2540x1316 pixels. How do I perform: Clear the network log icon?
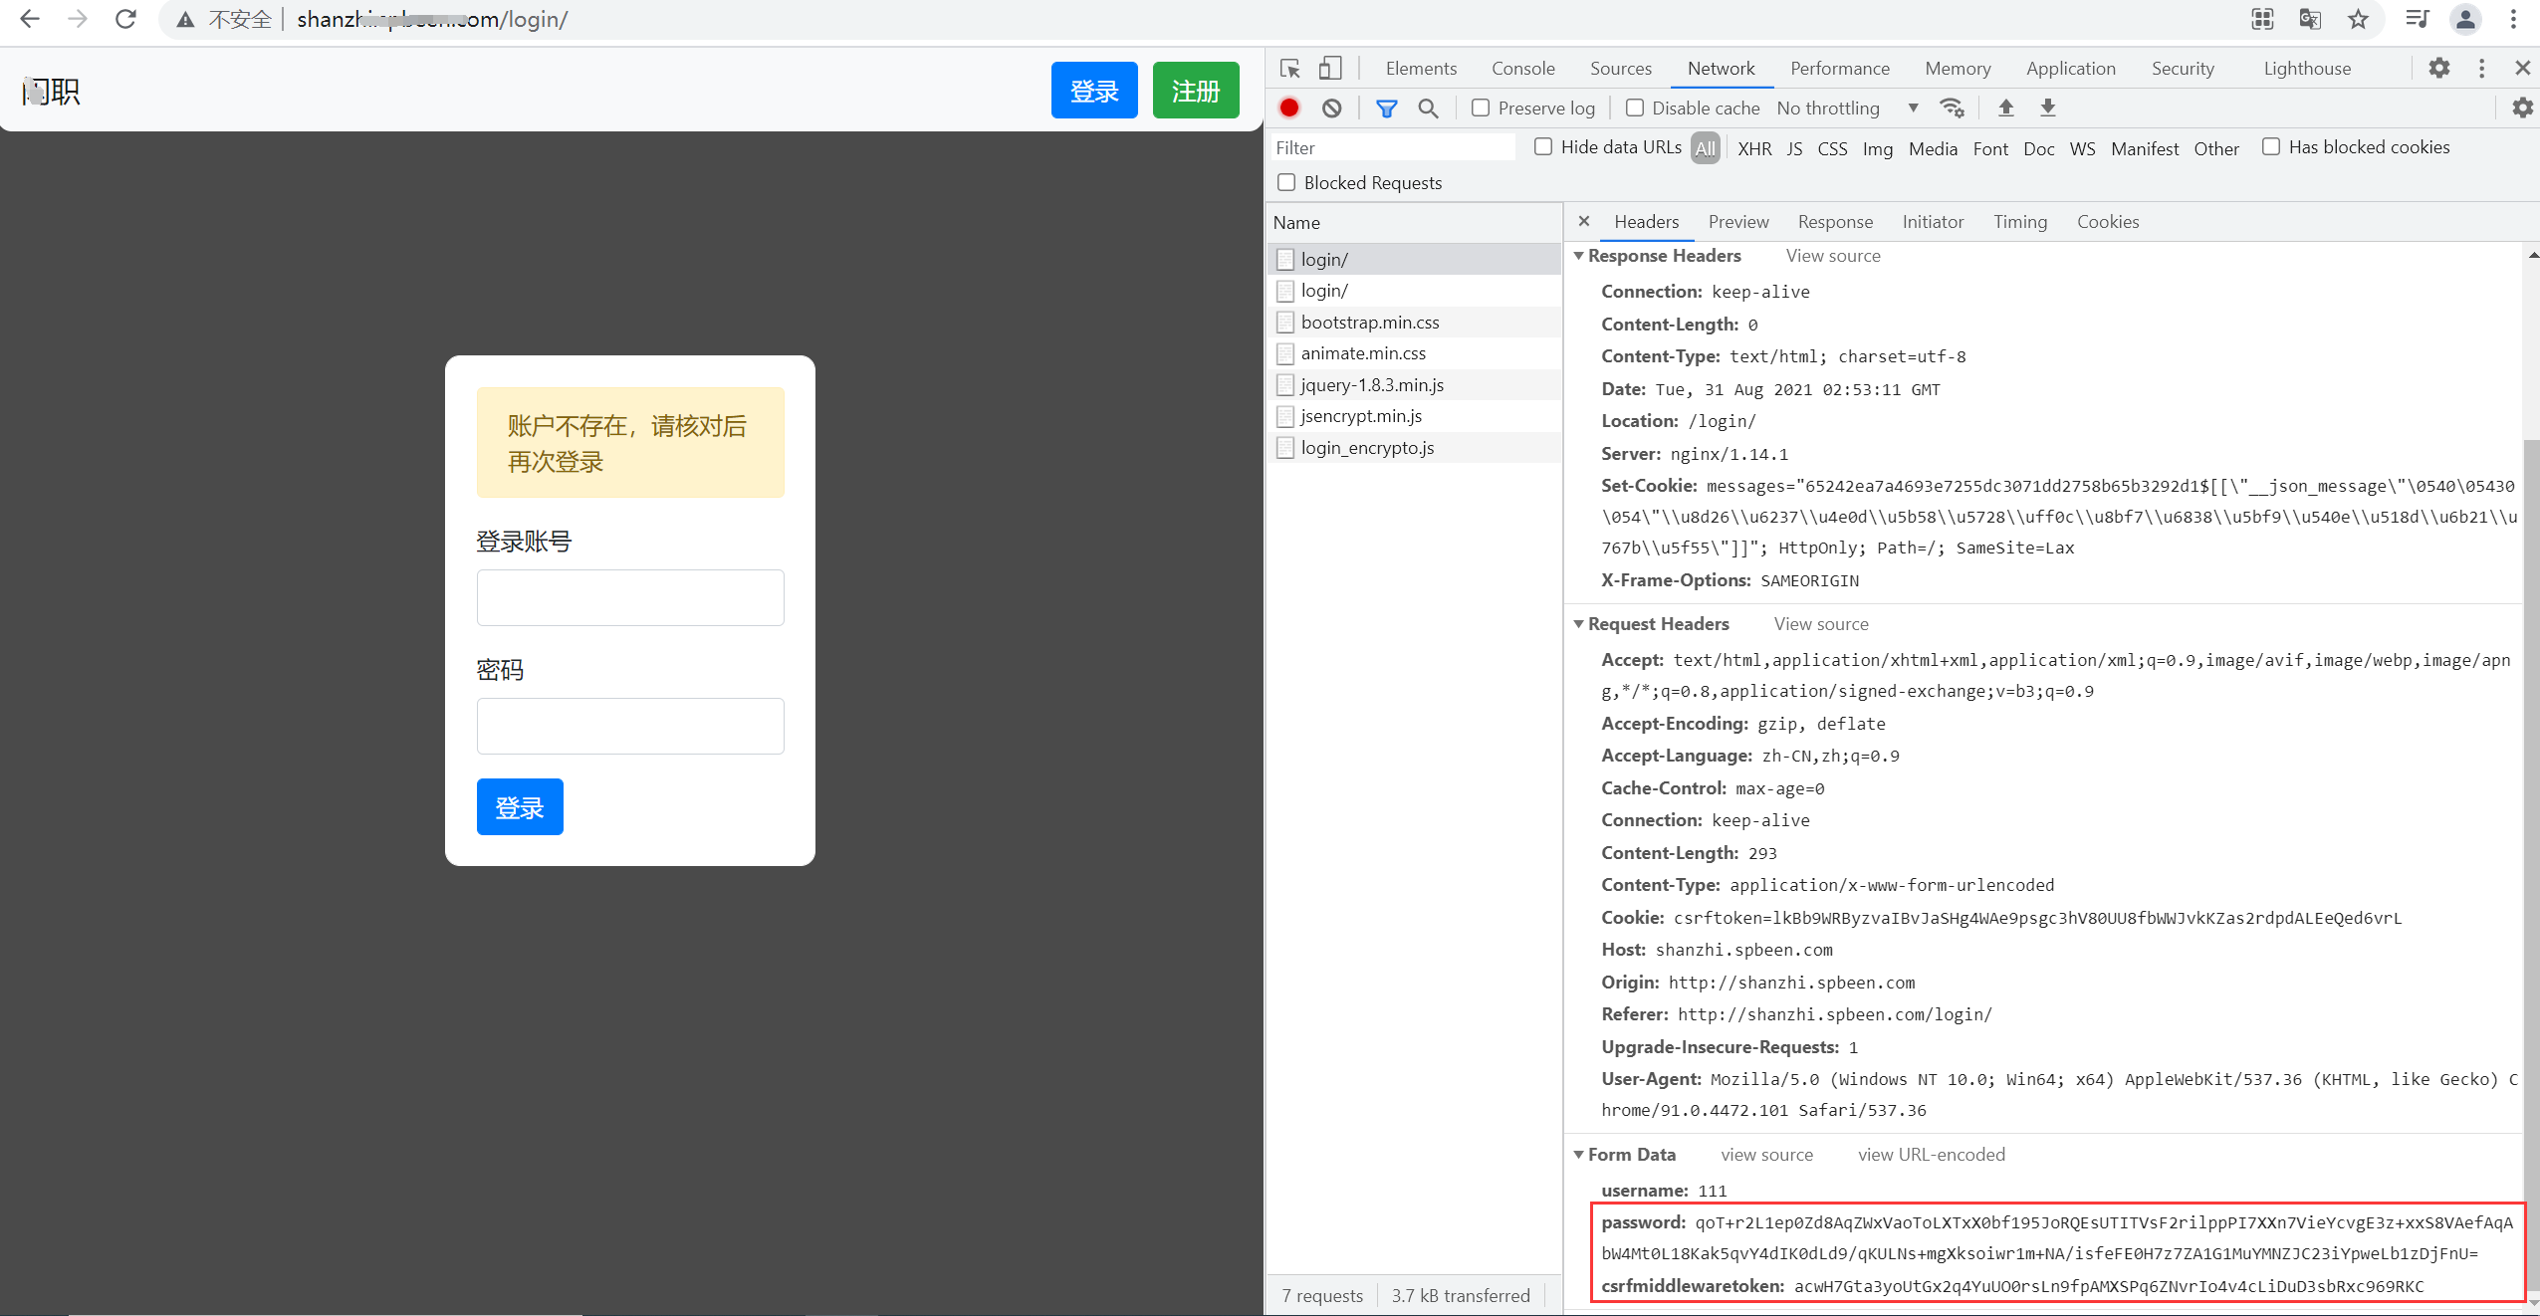click(x=1331, y=108)
